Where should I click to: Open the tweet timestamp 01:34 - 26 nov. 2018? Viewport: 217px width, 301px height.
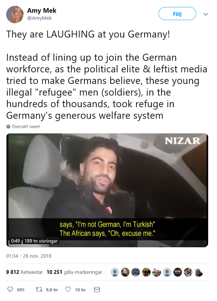[29, 256]
